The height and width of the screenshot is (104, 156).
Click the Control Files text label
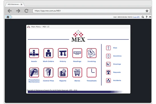pyautogui.click(x=48, y=81)
